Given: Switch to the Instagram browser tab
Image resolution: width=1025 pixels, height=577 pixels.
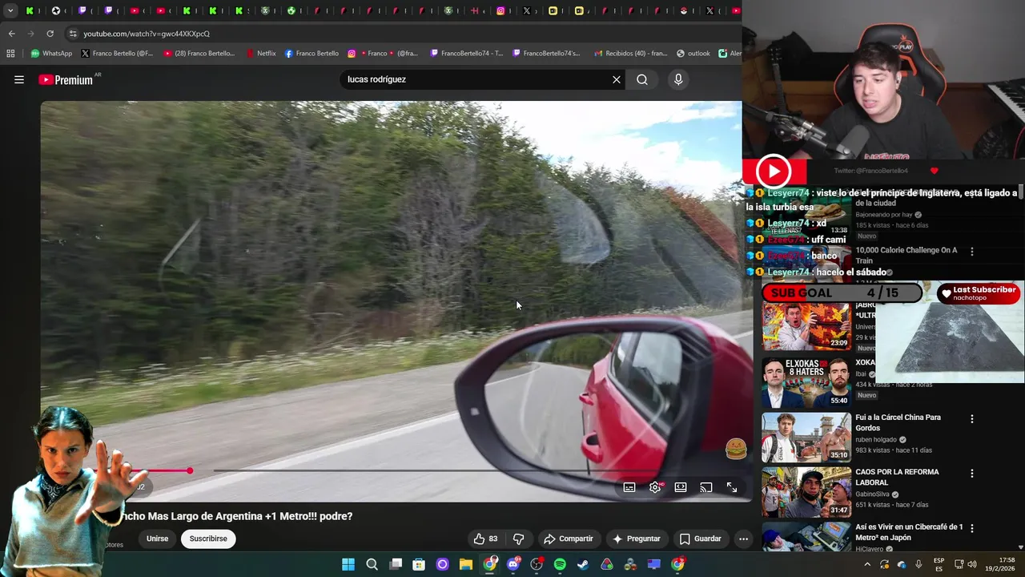Looking at the screenshot, I should tap(501, 10).
